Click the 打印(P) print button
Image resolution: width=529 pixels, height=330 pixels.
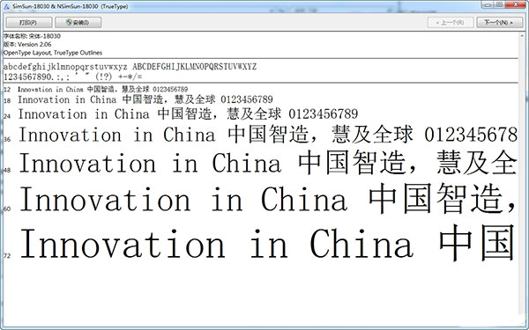tap(29, 23)
